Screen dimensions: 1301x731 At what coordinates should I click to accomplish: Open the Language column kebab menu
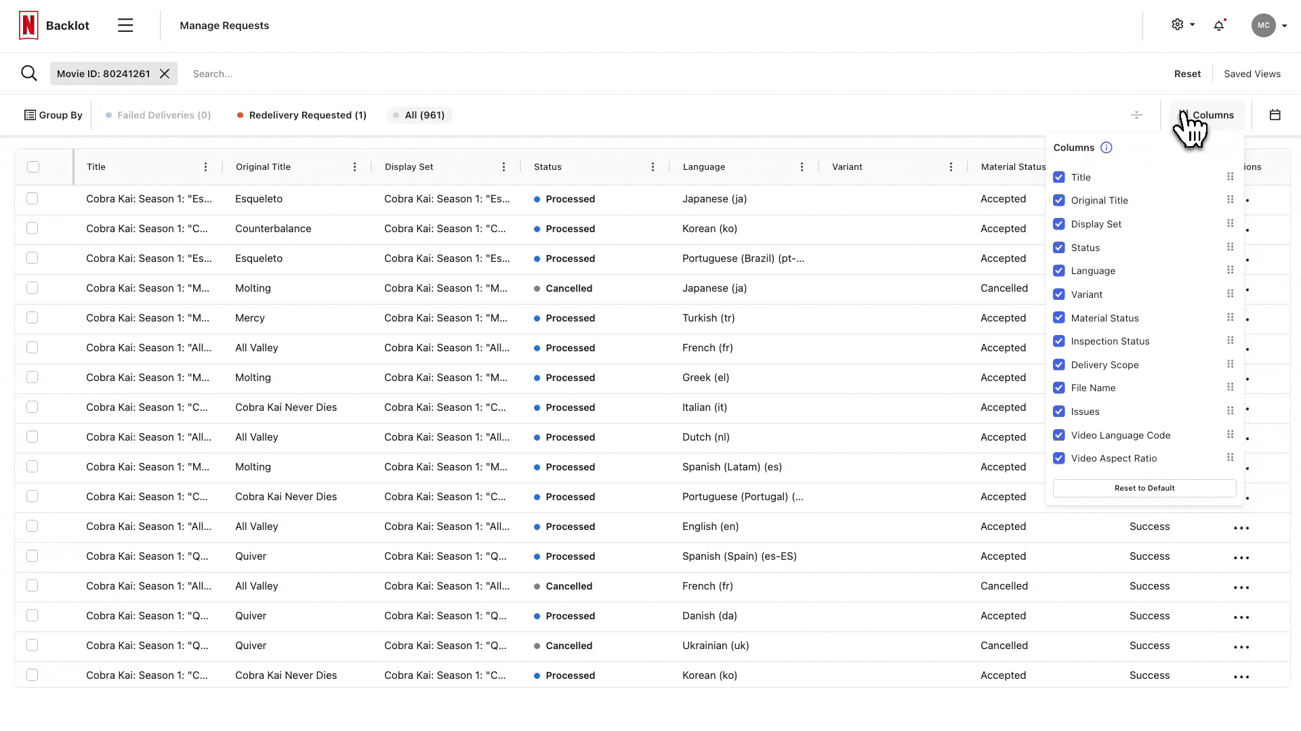802,167
